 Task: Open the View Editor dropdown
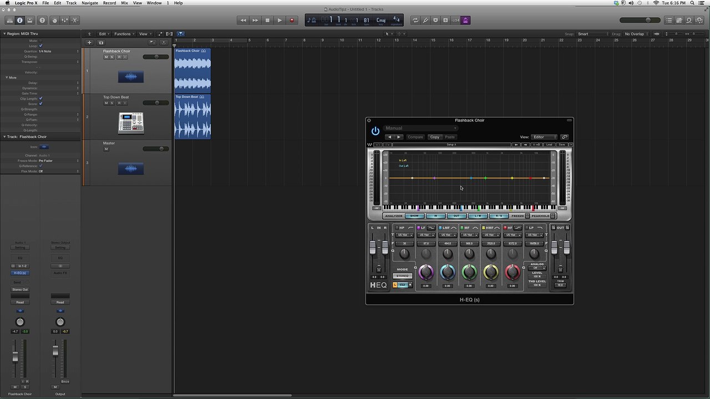pos(544,137)
